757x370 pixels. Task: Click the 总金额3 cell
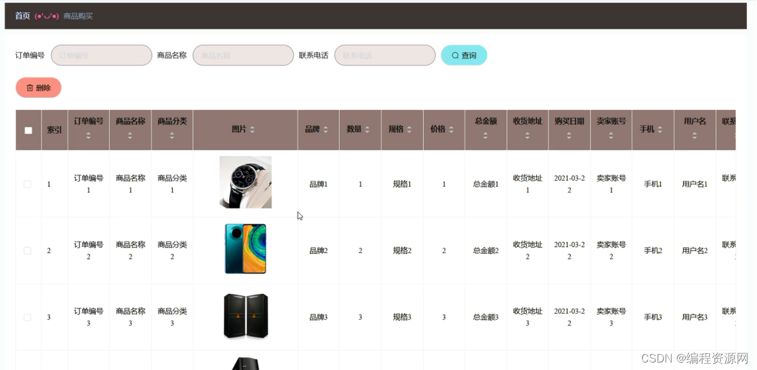[x=486, y=317]
